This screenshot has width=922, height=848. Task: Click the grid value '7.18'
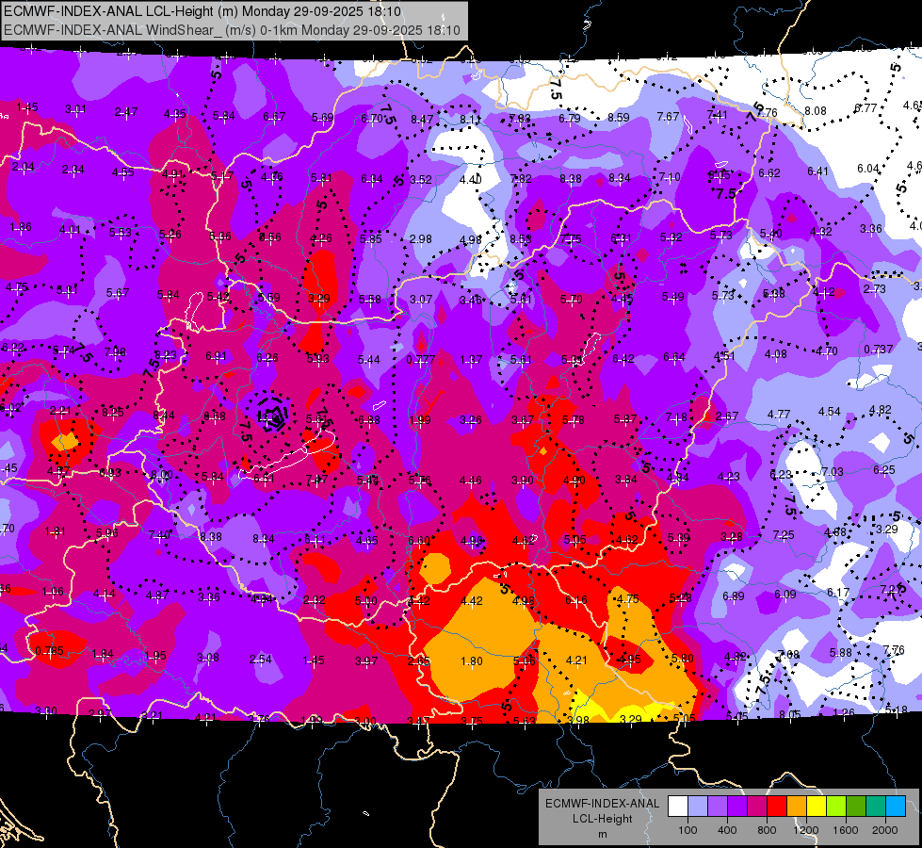(x=676, y=417)
